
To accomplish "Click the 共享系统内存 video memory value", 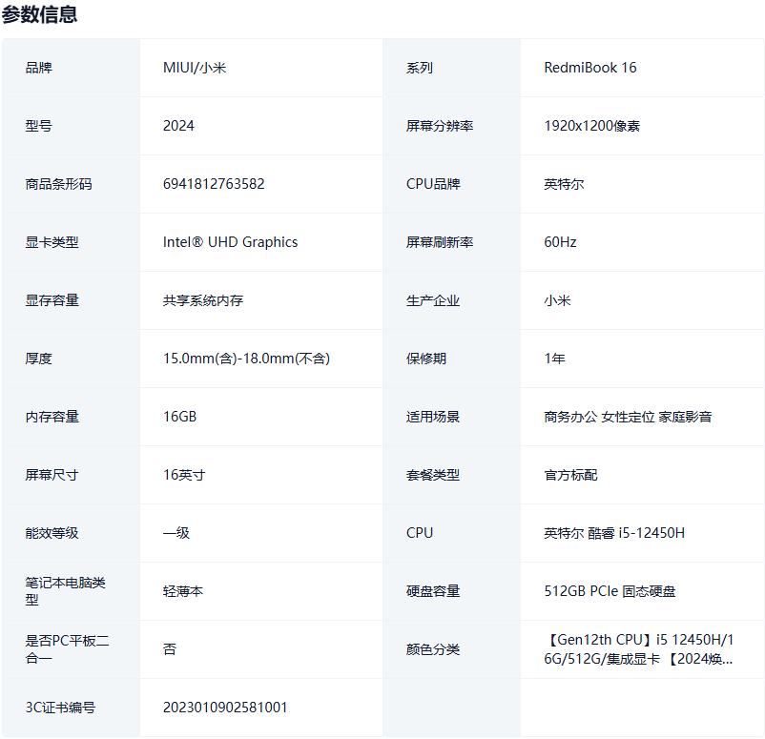I will point(202,300).
